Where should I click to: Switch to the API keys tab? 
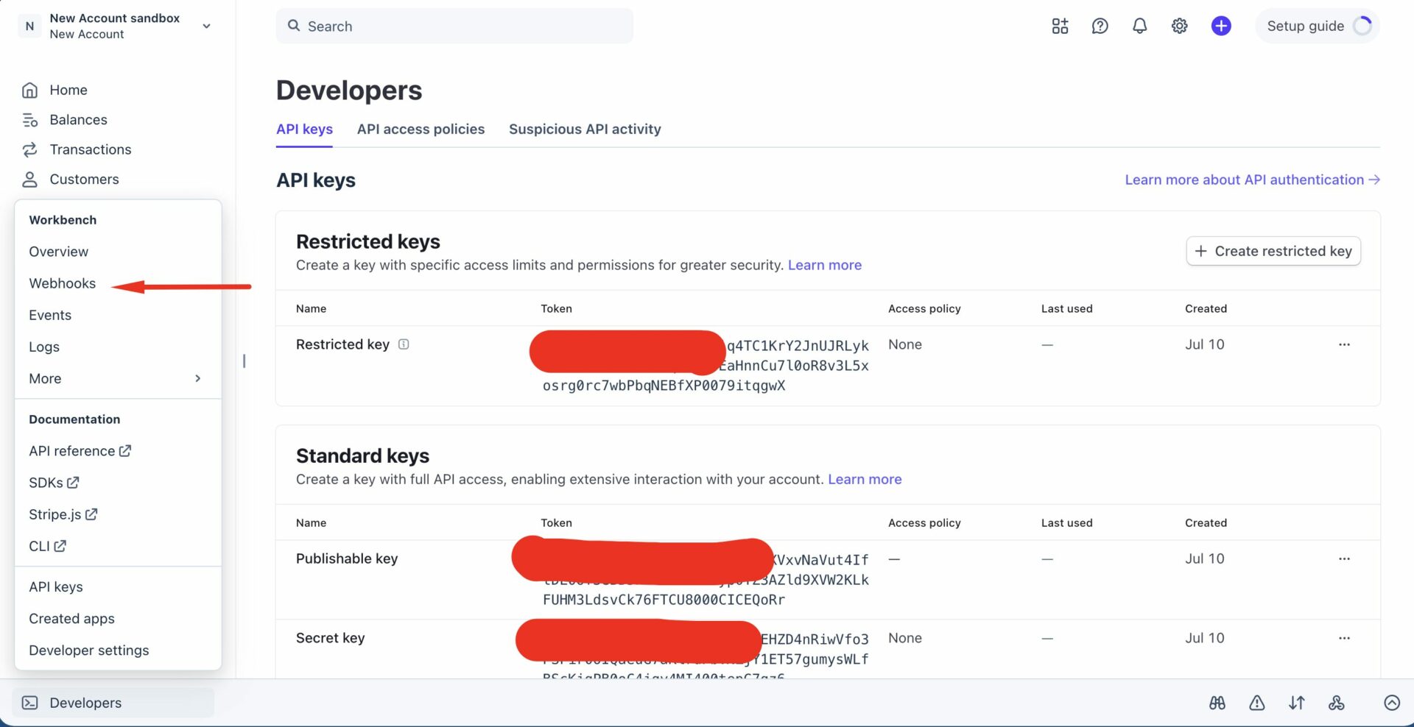click(304, 130)
